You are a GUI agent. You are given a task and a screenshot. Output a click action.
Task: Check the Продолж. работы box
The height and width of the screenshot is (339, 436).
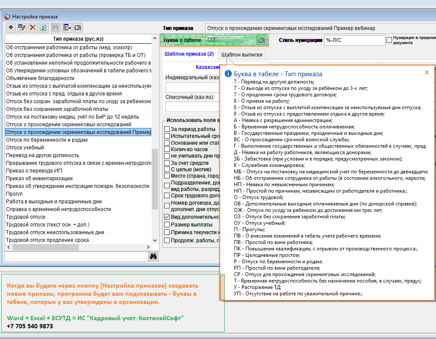point(167,241)
